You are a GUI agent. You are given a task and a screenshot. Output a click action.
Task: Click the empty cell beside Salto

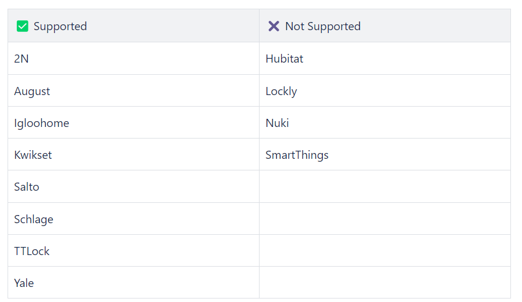pos(385,187)
